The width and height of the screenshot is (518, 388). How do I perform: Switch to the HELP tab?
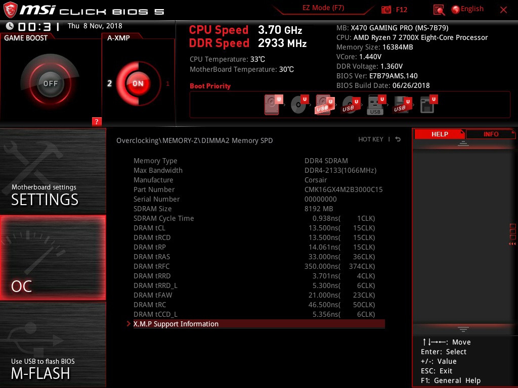click(x=440, y=134)
